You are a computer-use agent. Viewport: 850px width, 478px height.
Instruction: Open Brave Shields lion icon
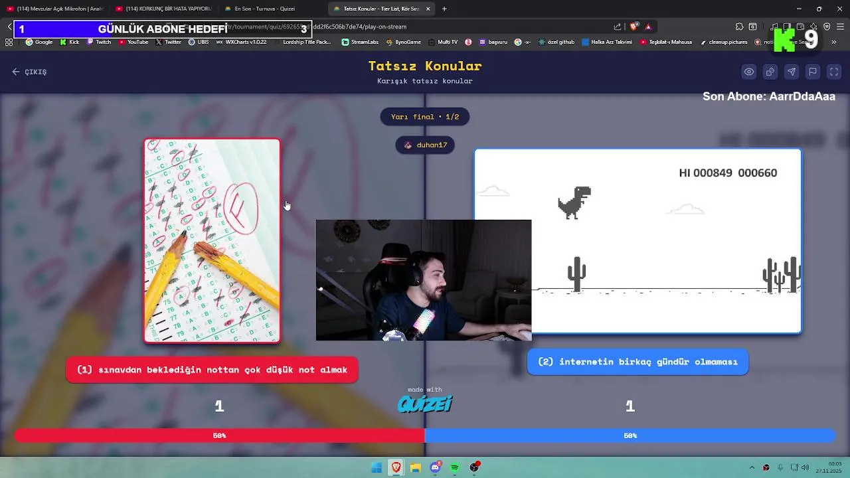point(634,27)
